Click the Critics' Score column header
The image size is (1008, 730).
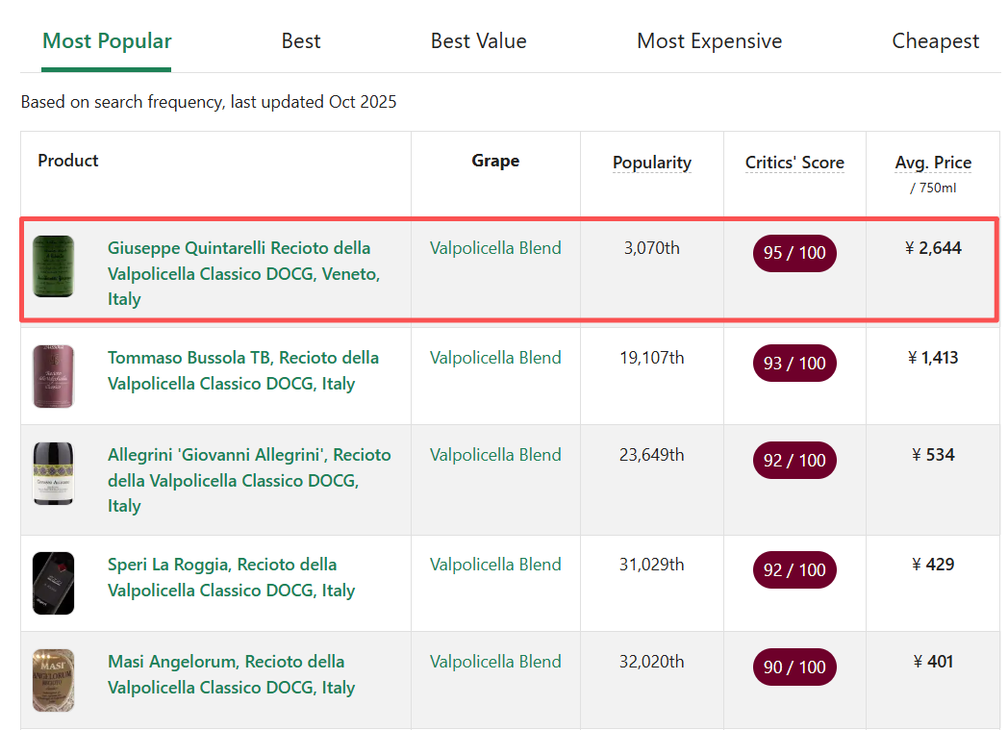tap(794, 163)
